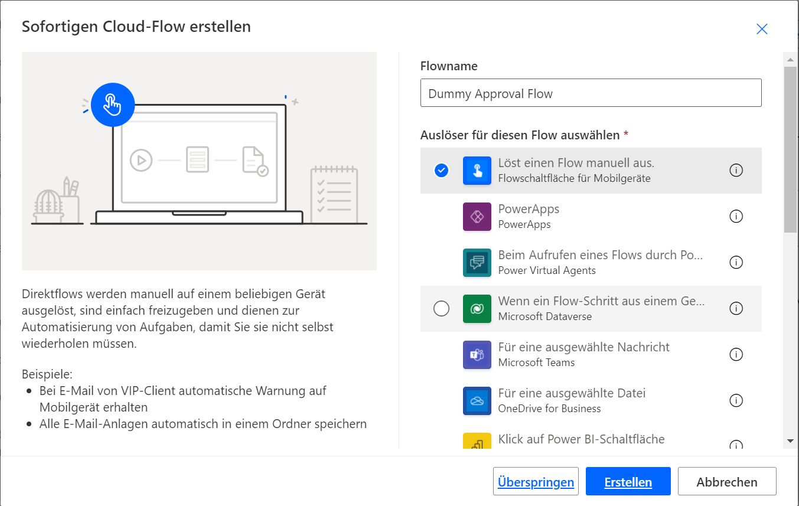
Task: Choose 'Für eine ausgewählte Nachricht' trigger
Action: (x=591, y=355)
